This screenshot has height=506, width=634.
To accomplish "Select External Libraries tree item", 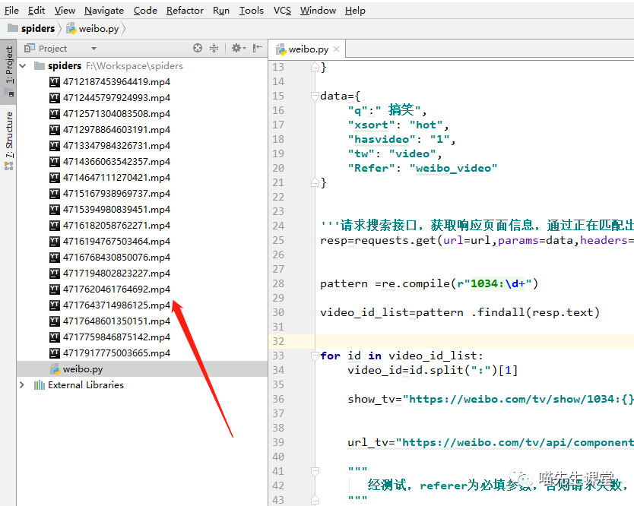I will click(x=86, y=384).
